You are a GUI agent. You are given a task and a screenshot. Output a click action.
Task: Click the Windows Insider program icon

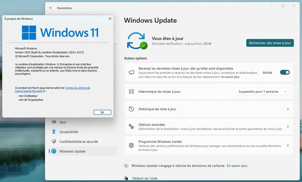point(131,145)
